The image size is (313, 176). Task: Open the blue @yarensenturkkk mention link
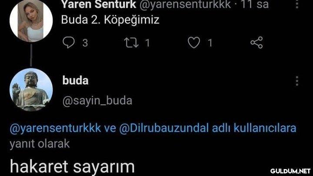pyautogui.click(x=55, y=128)
